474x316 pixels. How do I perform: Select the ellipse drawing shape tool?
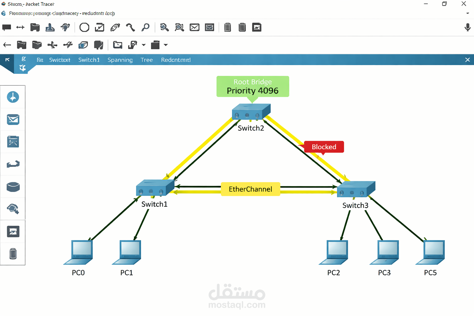84,27
